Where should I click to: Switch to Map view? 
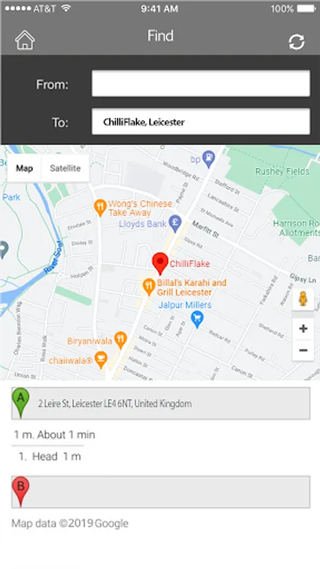tap(24, 168)
